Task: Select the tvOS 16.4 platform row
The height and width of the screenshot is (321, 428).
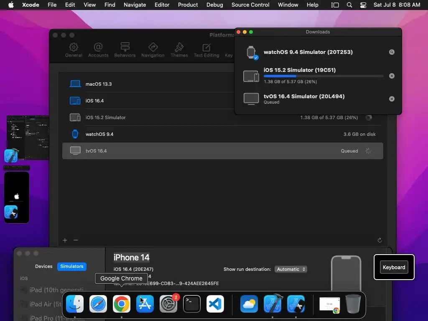Action: [222, 150]
